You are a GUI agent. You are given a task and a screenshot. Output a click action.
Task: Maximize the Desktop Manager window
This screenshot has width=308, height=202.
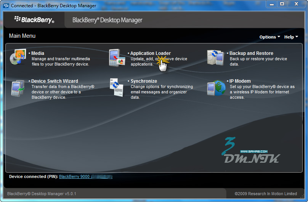tap(282, 4)
